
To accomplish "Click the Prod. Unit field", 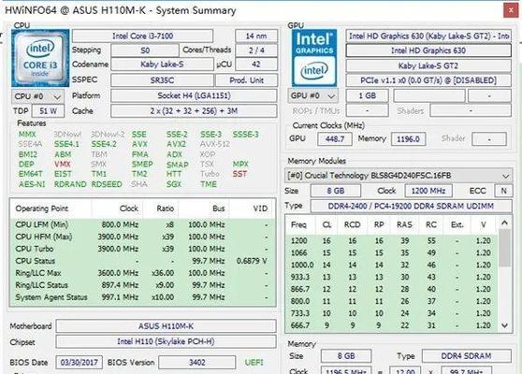I will click(x=246, y=80).
